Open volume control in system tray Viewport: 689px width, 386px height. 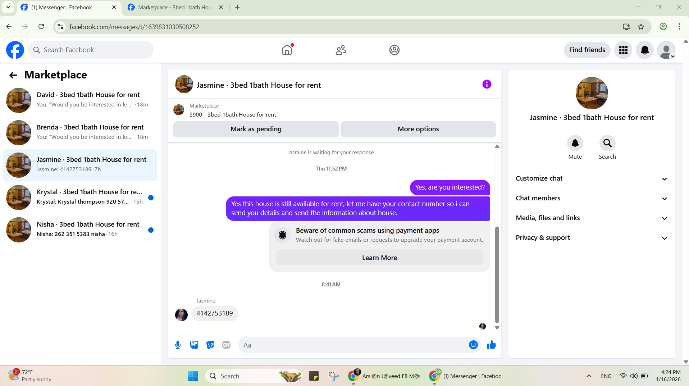(x=634, y=376)
